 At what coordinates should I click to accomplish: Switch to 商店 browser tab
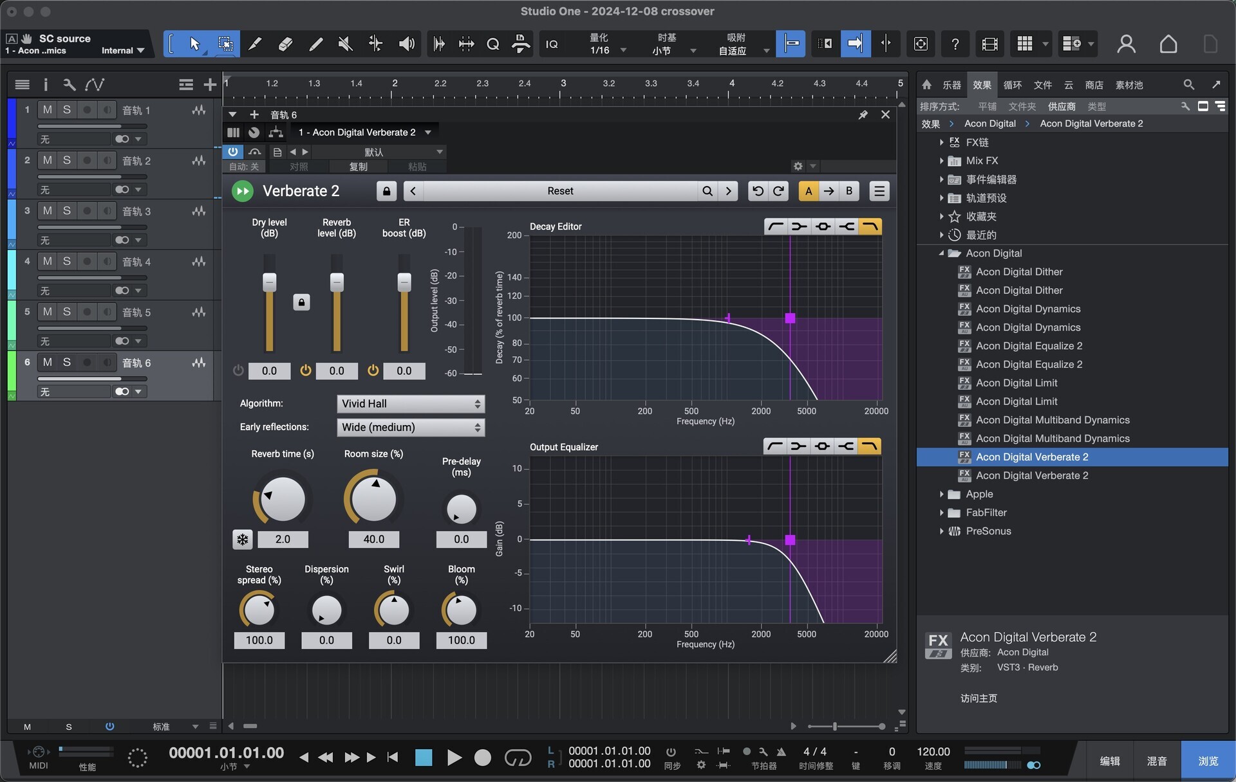click(x=1094, y=85)
